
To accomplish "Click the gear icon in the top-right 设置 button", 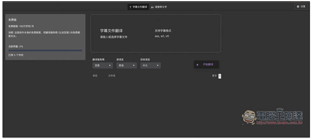I will point(298,7).
